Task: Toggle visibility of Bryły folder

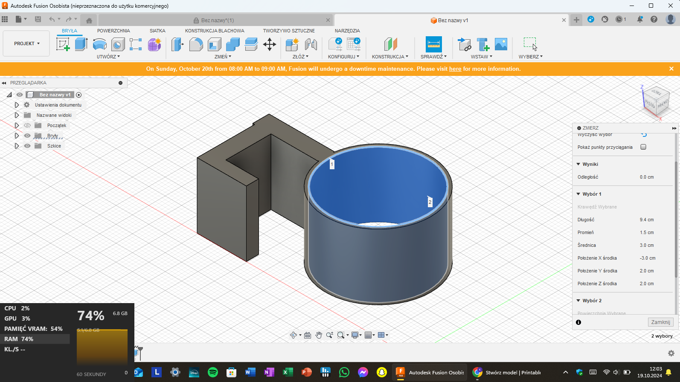Action: point(27,136)
